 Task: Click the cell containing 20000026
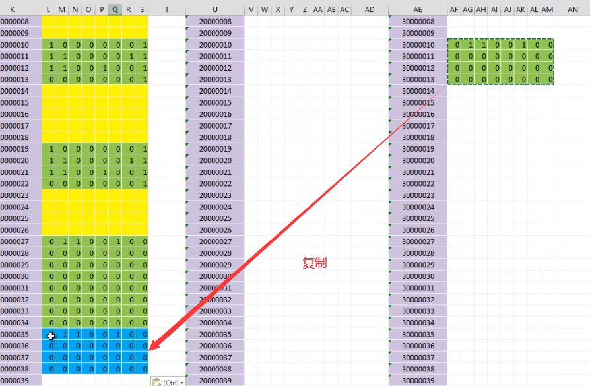[214, 230]
